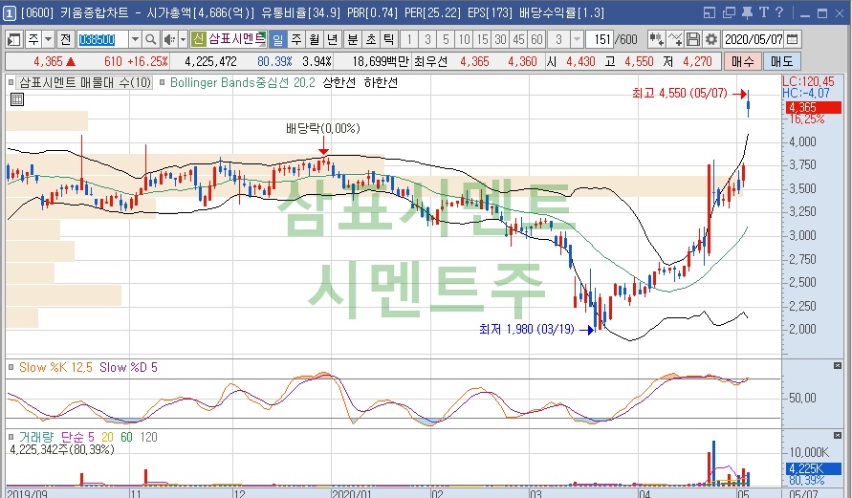Click the candle count field 151
The image size is (852, 498).
point(601,39)
